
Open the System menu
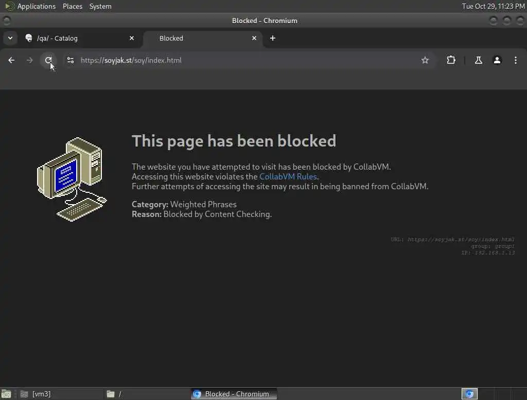[100, 6]
